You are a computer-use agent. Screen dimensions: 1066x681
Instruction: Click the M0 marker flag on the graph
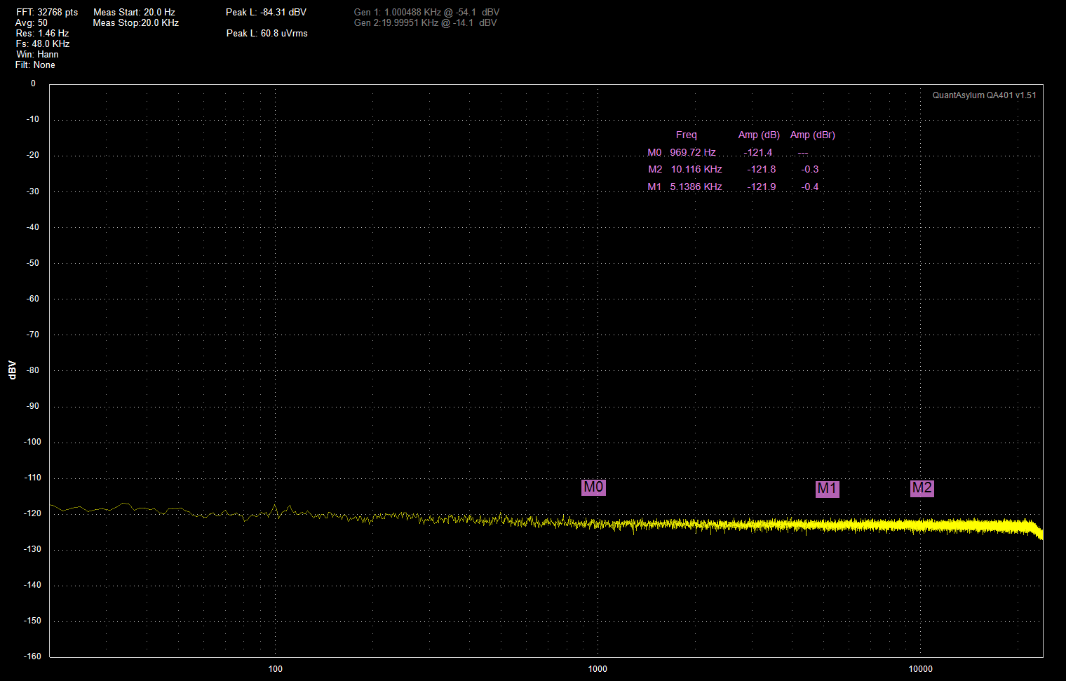[x=593, y=487]
